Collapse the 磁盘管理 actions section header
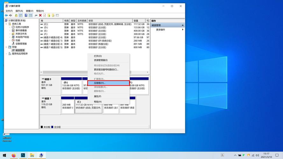This screenshot has width=283, height=159. 183,25
